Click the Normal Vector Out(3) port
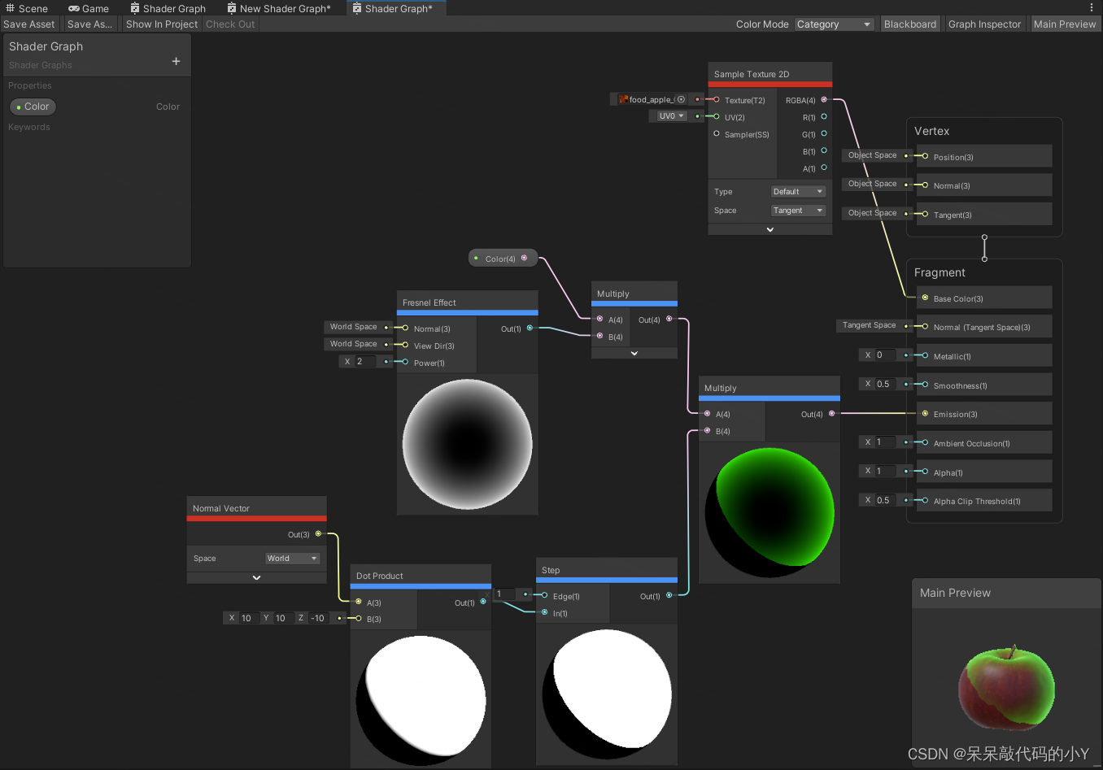 tap(318, 533)
